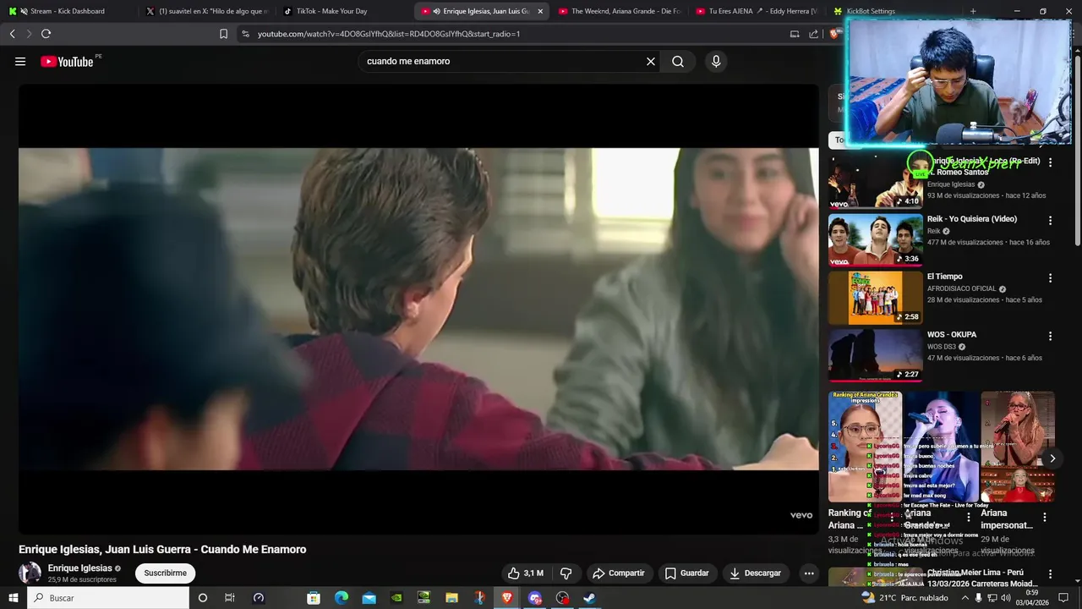Open Brave Shields lion icon
Viewport: 1082px width, 609px height.
coord(834,34)
